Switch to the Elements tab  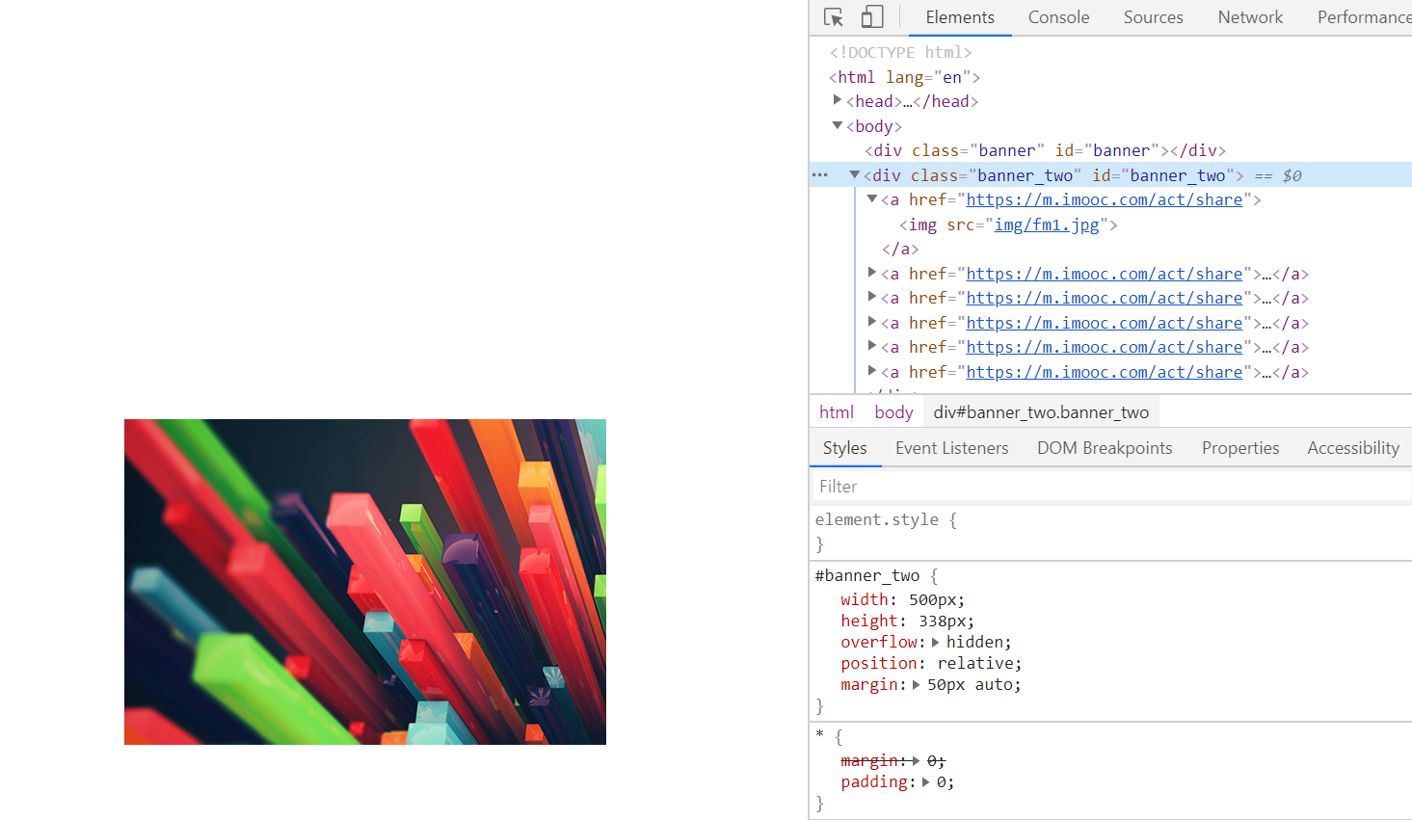(960, 17)
